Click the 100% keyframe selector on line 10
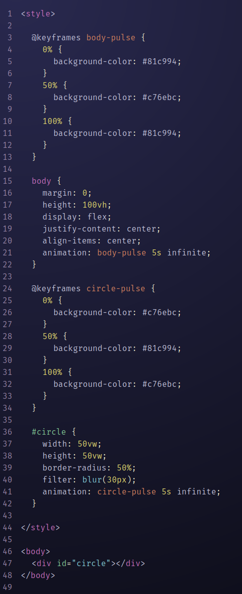This screenshot has width=242, height=594. (53, 121)
